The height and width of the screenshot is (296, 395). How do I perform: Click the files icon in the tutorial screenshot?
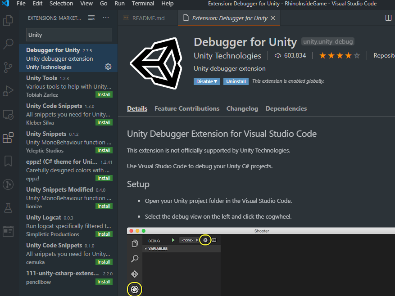point(135,243)
